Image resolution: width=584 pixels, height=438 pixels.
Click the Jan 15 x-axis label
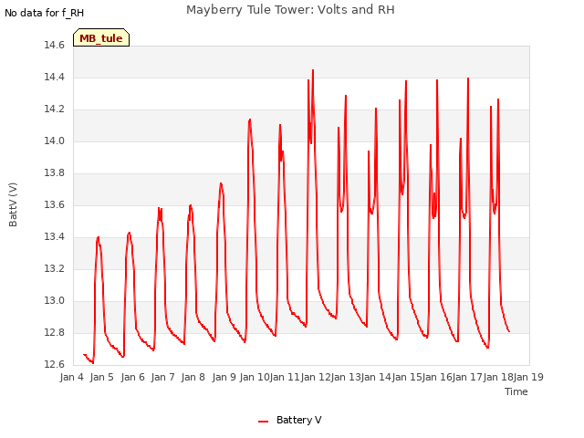407,377
